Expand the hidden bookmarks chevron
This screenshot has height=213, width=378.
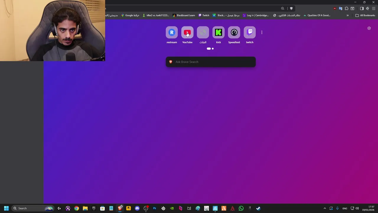coord(348,15)
